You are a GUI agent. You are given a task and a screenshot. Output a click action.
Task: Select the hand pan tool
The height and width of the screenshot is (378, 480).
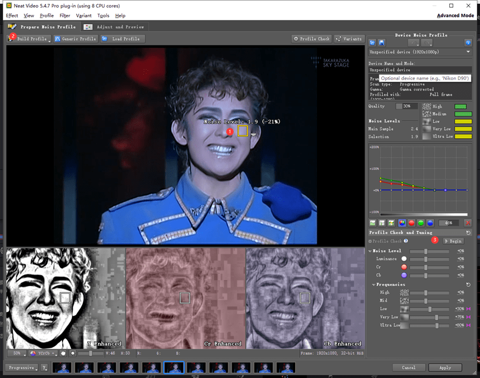coord(63,353)
